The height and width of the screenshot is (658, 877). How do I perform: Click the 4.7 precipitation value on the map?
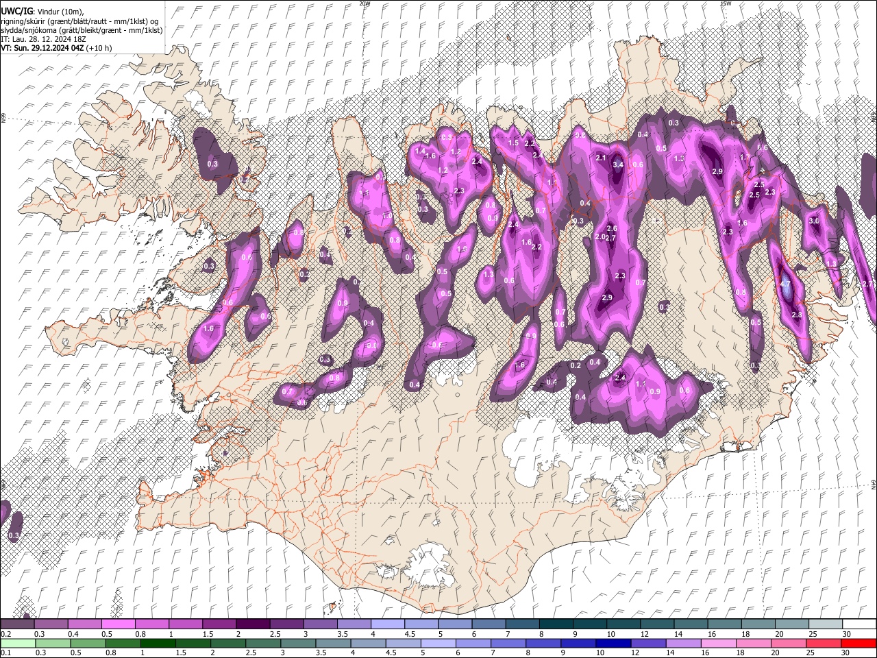click(x=786, y=284)
